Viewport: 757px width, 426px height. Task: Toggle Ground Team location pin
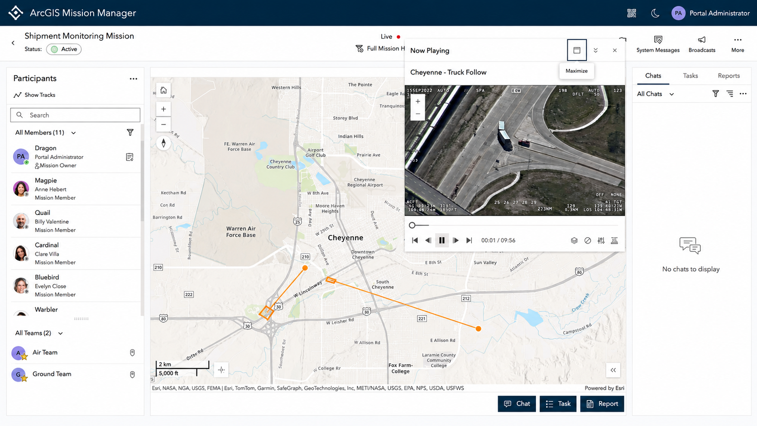point(132,374)
